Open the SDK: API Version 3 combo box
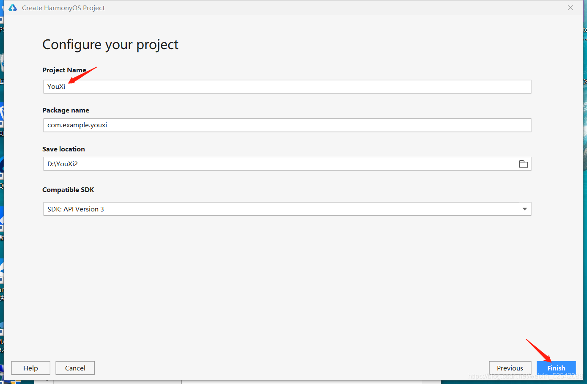The height and width of the screenshot is (384, 587). click(x=279, y=209)
